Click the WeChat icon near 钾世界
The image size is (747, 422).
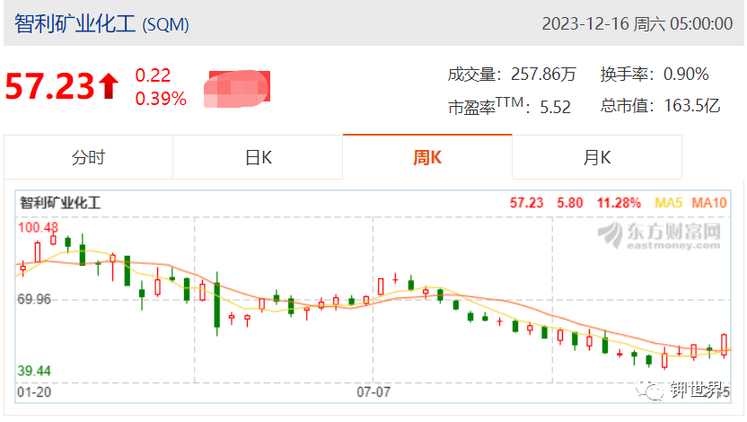[649, 390]
